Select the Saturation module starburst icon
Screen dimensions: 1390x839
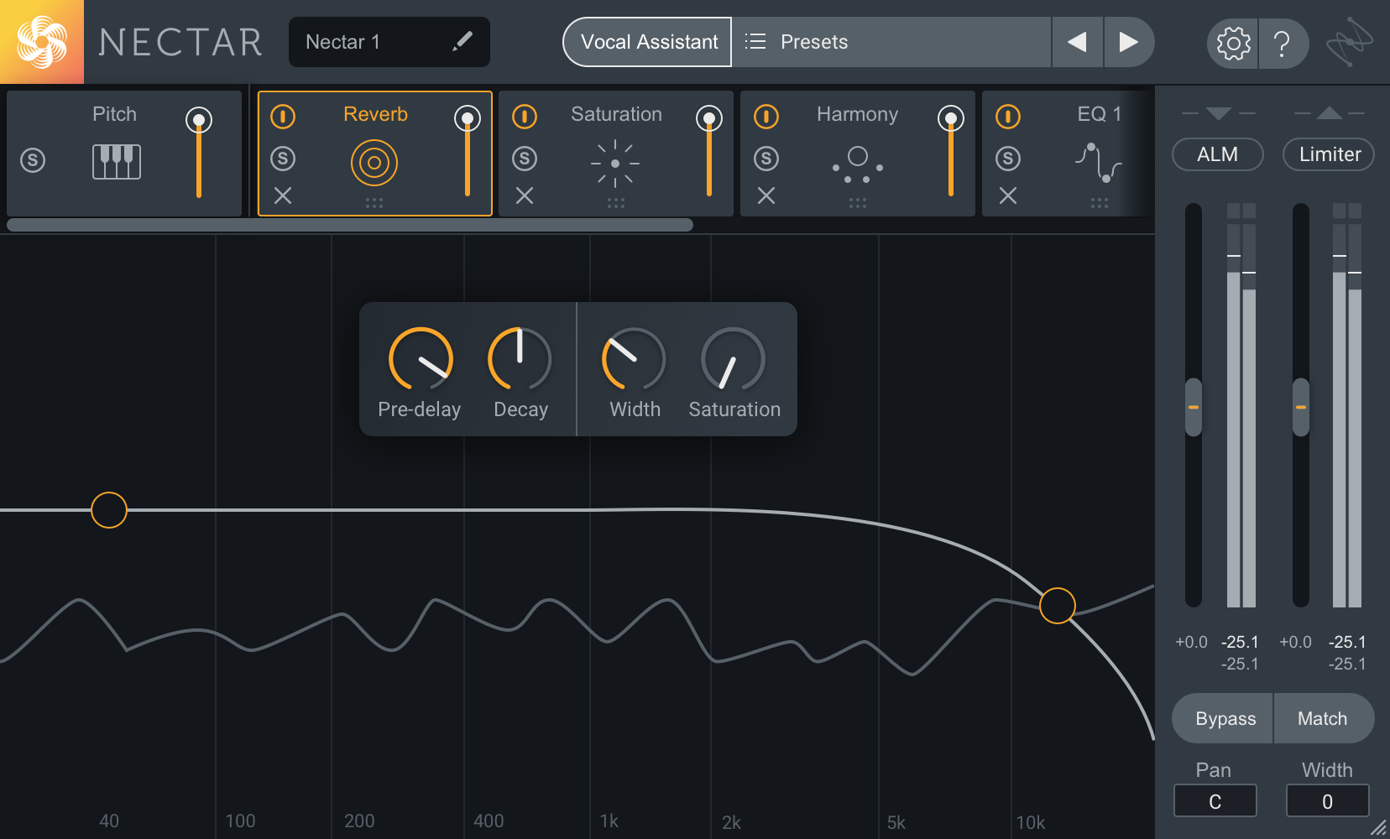coord(615,163)
